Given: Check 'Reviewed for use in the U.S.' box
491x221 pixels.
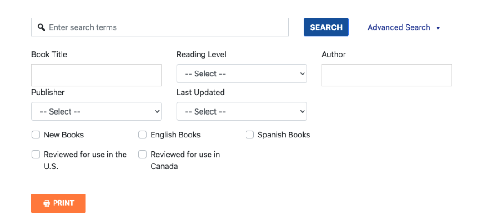Looking at the screenshot, I should point(36,155).
